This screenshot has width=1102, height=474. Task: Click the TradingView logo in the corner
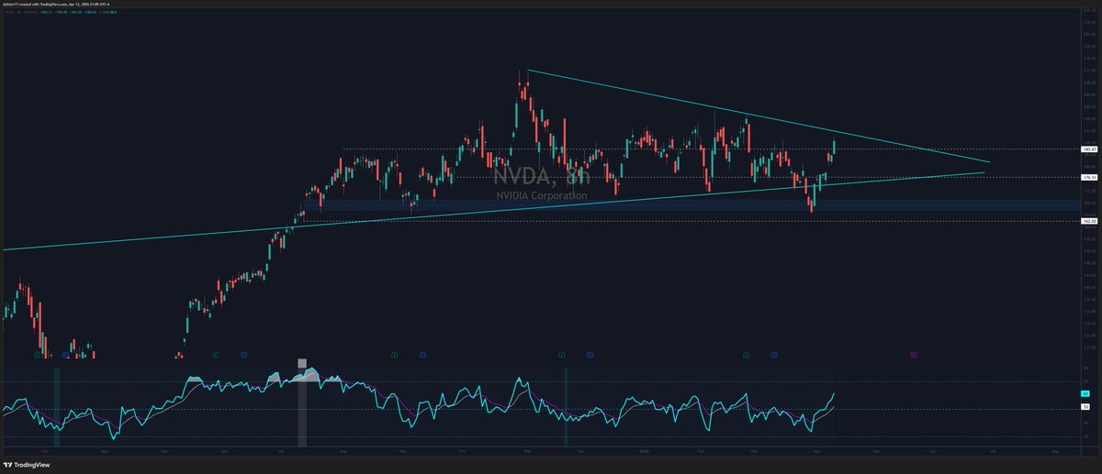coord(26,465)
